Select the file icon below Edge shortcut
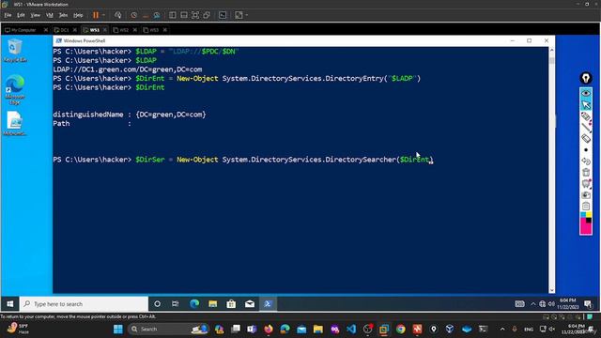The image size is (601, 338). click(15, 123)
